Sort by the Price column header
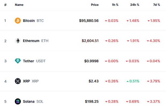 (95, 5)
